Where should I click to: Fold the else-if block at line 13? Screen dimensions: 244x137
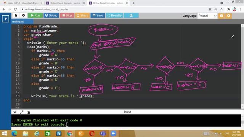21,76
